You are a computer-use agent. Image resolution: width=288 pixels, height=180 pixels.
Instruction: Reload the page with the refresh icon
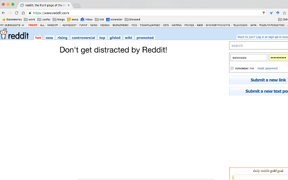[17, 13]
